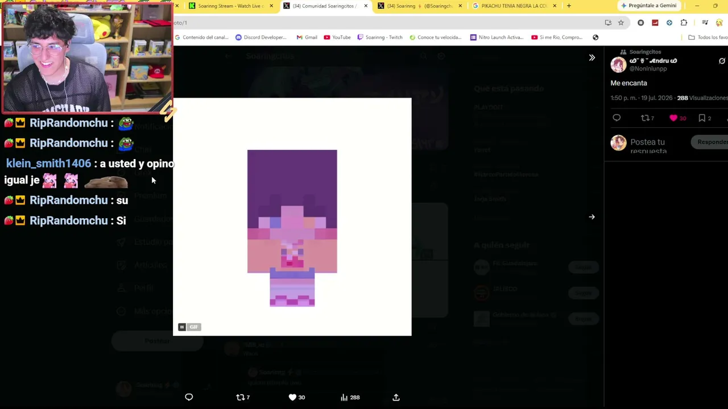Open the globe bookmark icon
The width and height of the screenshot is (728, 409).
click(x=595, y=37)
